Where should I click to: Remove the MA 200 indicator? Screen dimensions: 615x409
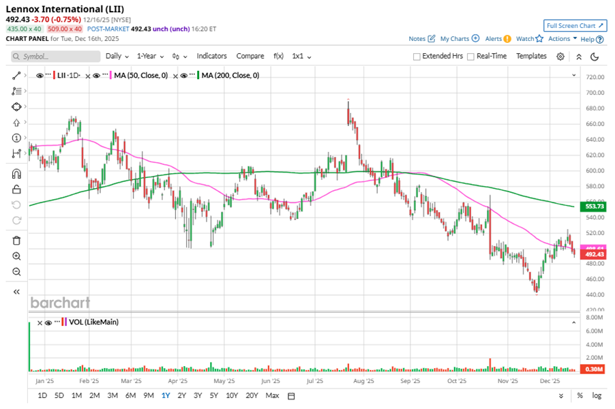175,76
